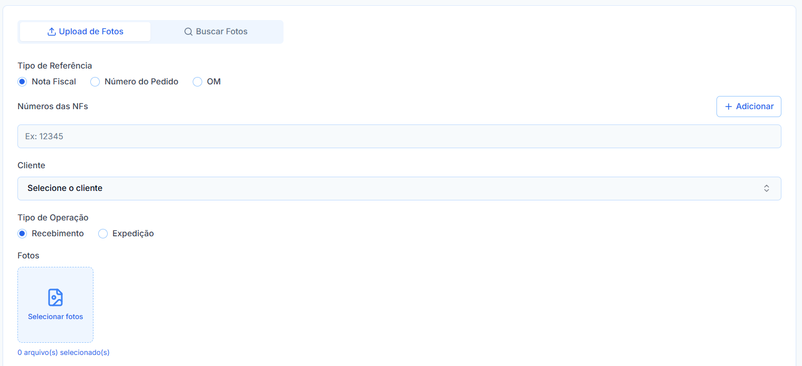Open the Buscar Fotos tab
The height and width of the screenshot is (366, 802).
tap(216, 32)
